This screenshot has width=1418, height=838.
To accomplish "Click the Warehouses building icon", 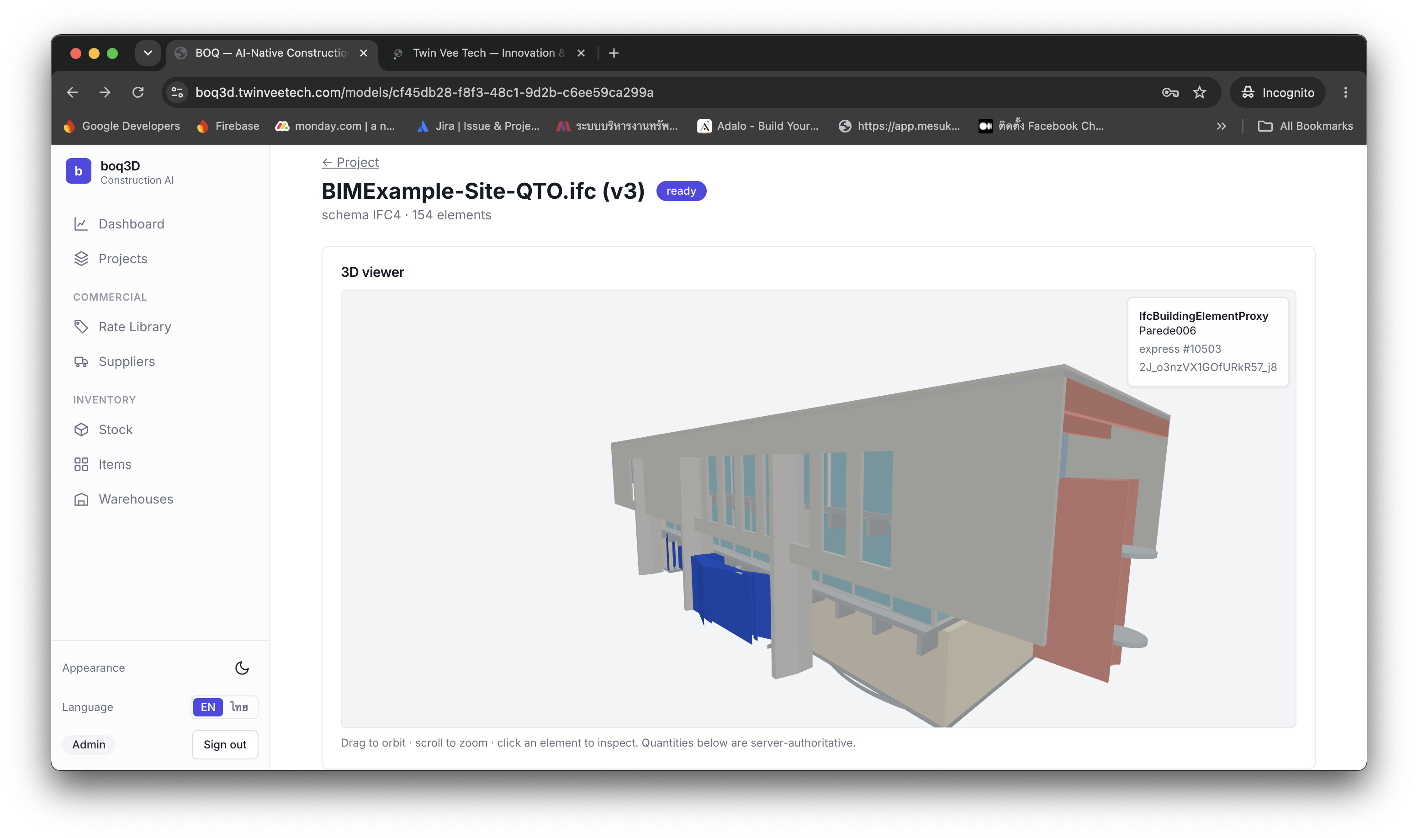I will [81, 499].
